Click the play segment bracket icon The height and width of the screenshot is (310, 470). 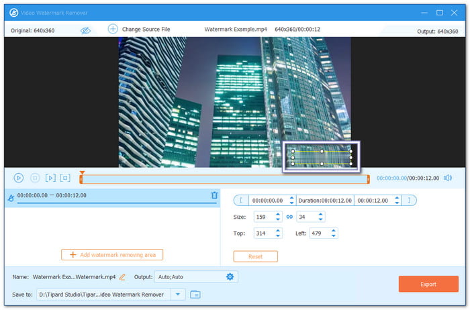click(x=50, y=178)
